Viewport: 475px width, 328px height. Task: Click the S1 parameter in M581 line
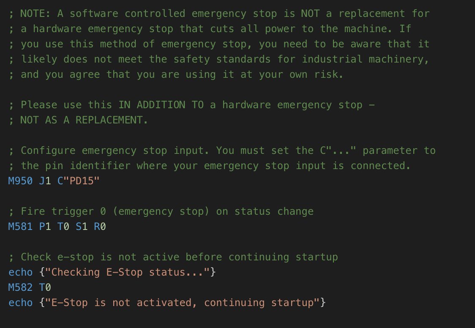[x=82, y=227]
